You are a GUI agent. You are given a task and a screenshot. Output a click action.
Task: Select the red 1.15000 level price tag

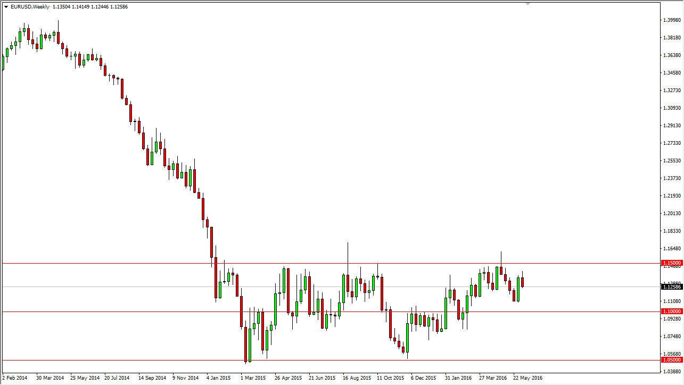point(672,263)
